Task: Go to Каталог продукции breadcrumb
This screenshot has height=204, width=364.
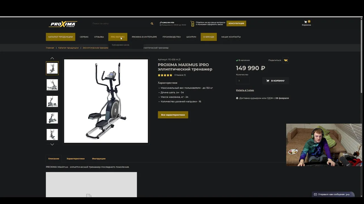Action: [68, 48]
